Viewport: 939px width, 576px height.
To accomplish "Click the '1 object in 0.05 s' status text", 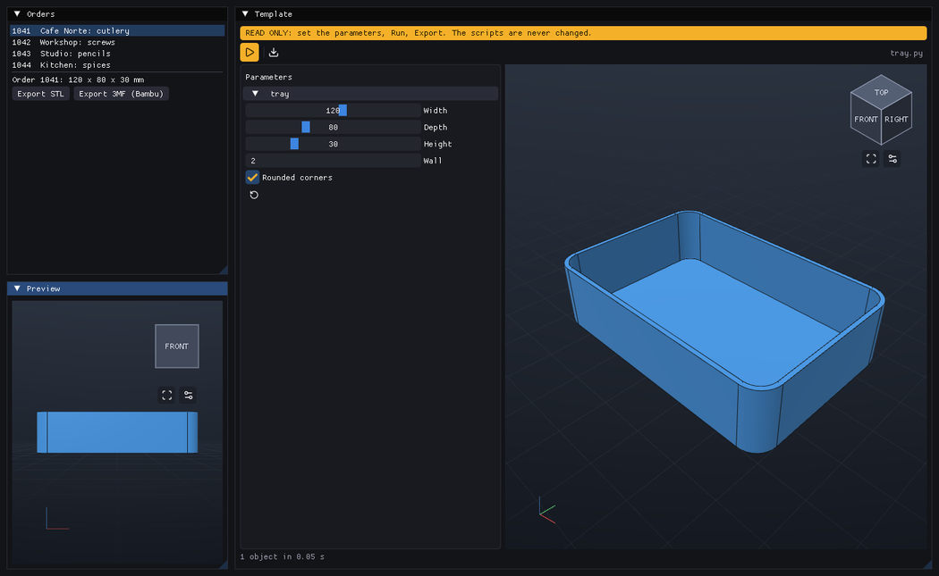I will click(282, 557).
